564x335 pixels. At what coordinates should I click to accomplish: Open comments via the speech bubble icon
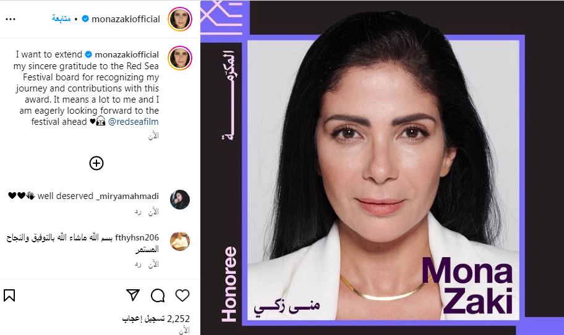(158, 295)
